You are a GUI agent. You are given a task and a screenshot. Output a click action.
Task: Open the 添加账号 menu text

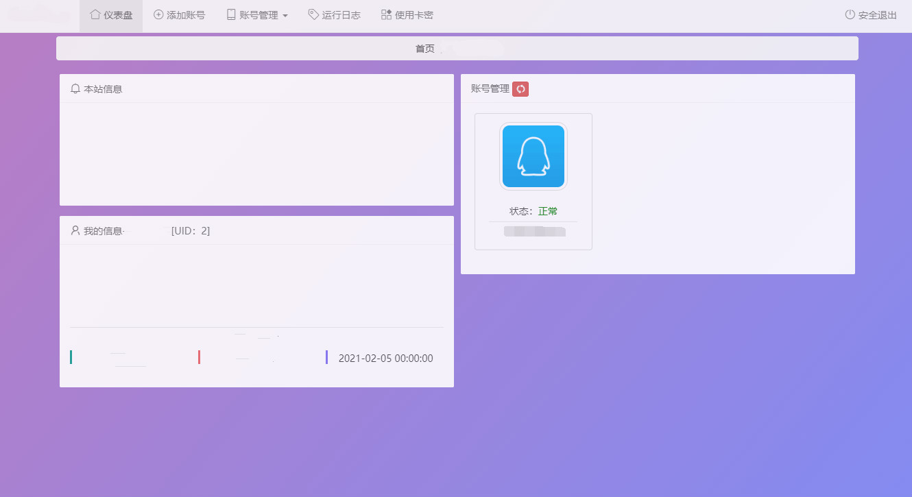pyautogui.click(x=186, y=15)
